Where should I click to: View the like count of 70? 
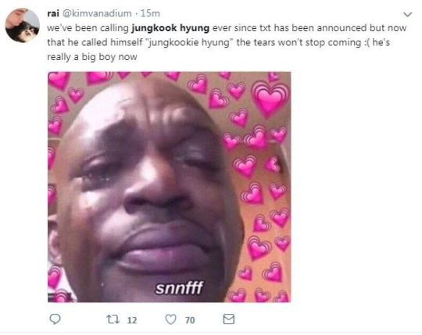(190, 320)
